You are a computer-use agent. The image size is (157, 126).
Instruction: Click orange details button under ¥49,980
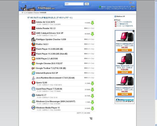click(125, 50)
